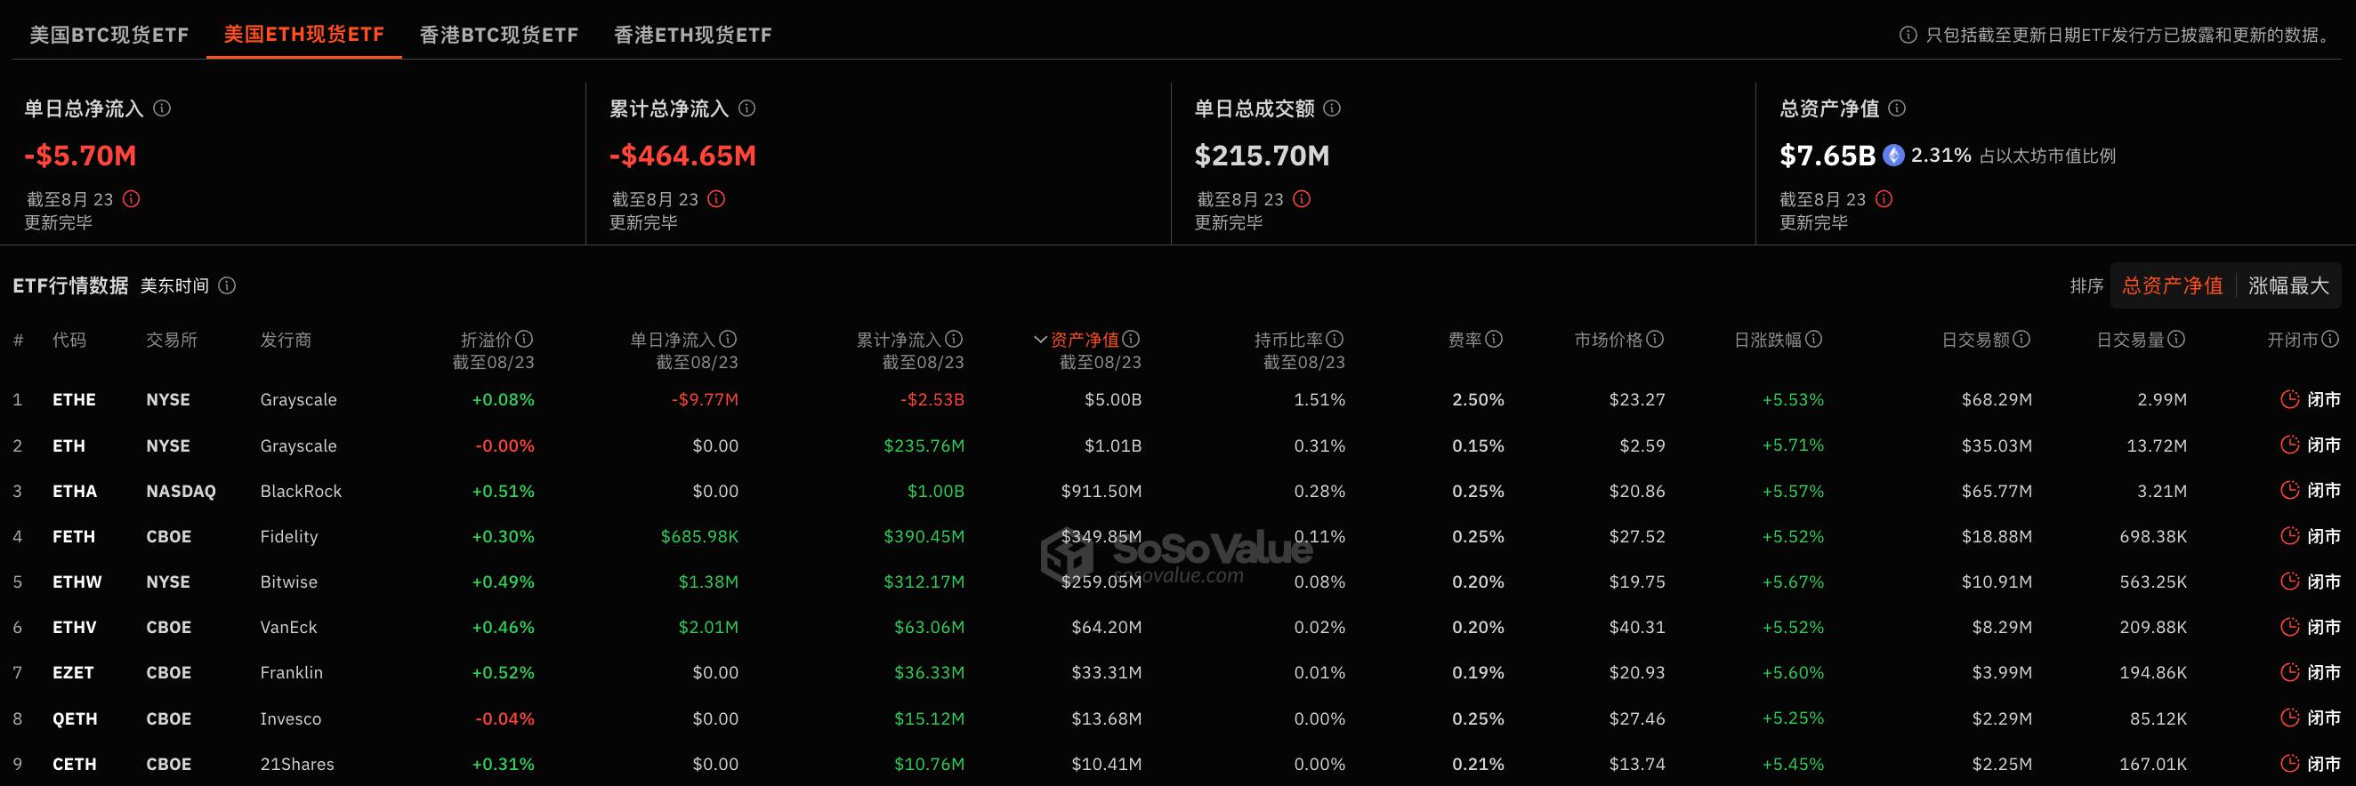2356x786 pixels.
Task: Click the 13.72M daily volume value
Action: [2156, 445]
